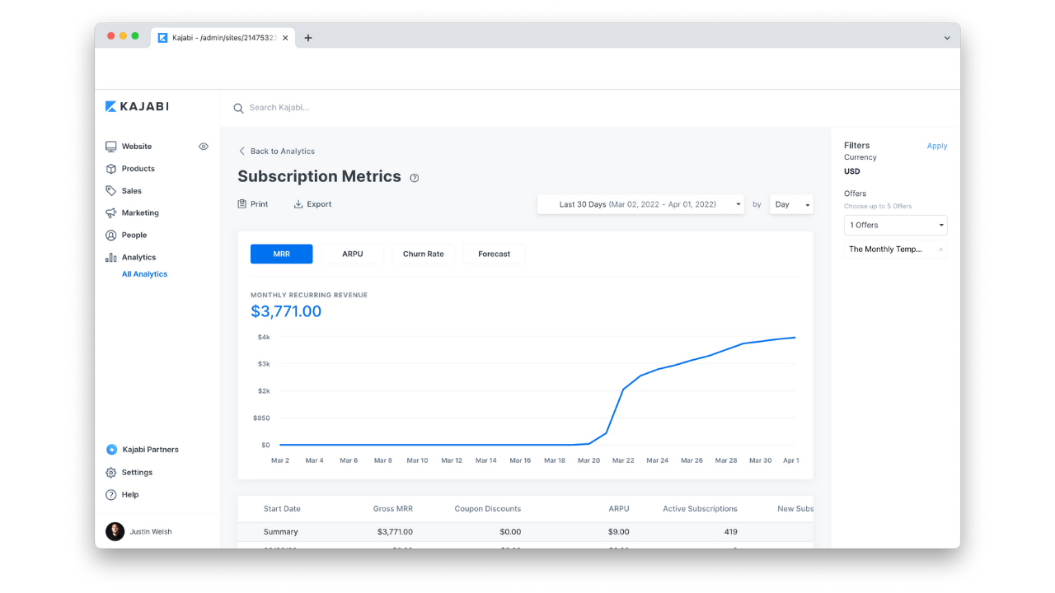The image size is (1055, 593).
Task: Toggle website preview eye icon
Action: tap(204, 147)
